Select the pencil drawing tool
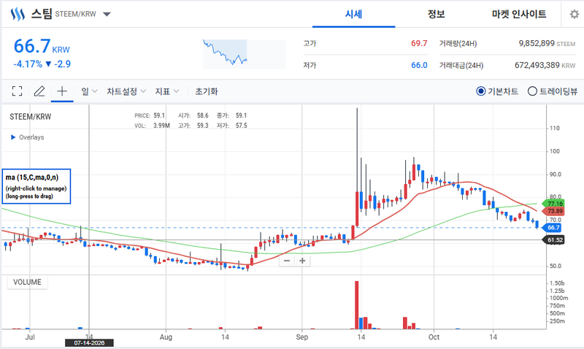The height and width of the screenshot is (349, 584). (x=39, y=91)
